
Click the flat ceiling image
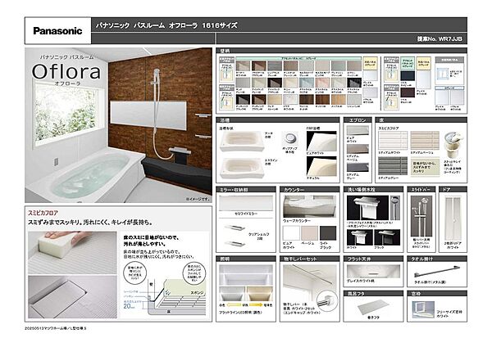coord(373,272)
